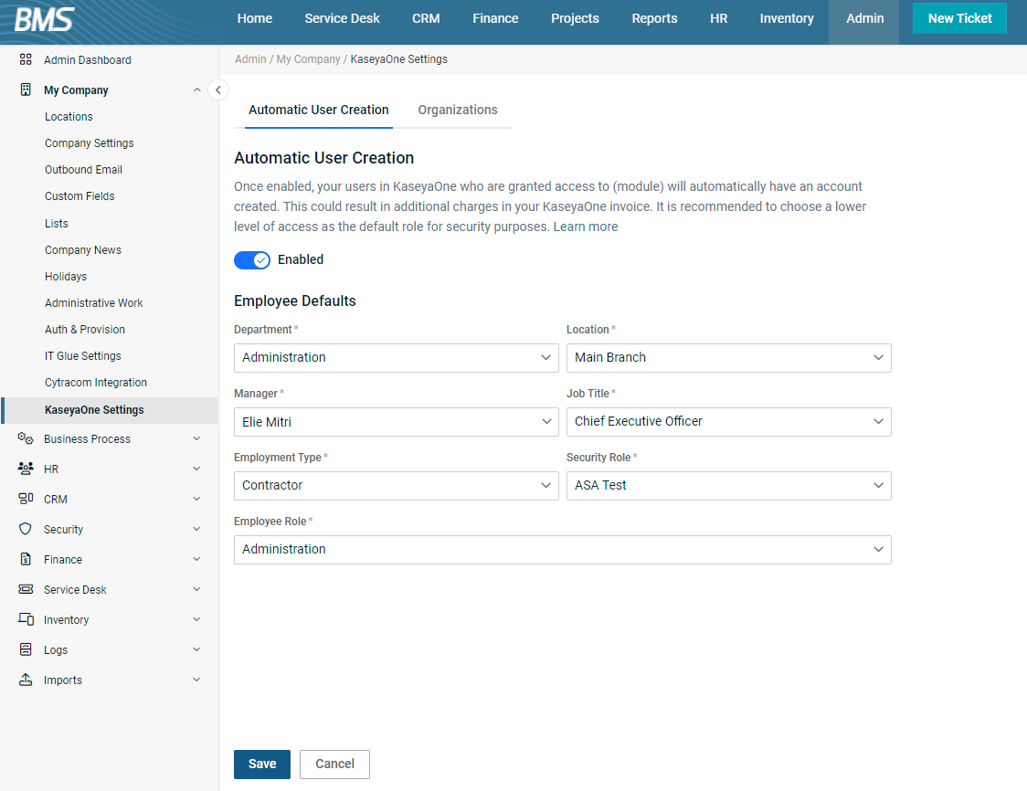Open the Security Role dropdown
This screenshot has height=791, width=1027.
point(728,485)
